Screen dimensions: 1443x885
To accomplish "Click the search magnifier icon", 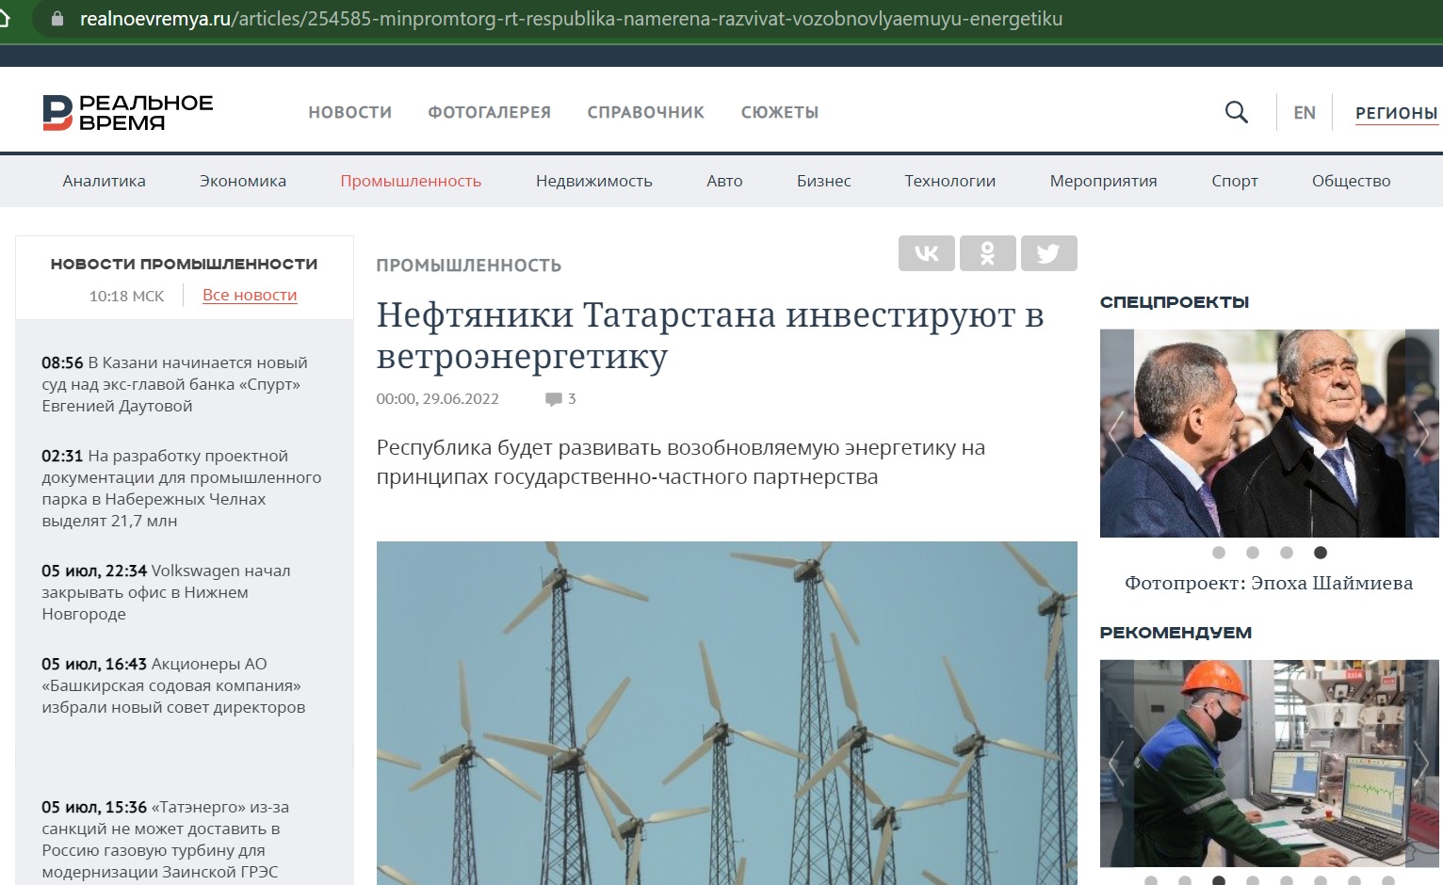I will pos(1236,113).
